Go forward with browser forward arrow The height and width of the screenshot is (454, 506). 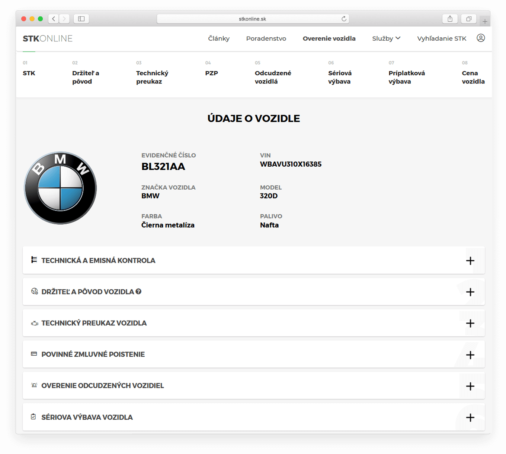pyautogui.click(x=64, y=19)
